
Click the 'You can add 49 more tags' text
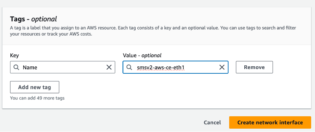[x=37, y=98]
